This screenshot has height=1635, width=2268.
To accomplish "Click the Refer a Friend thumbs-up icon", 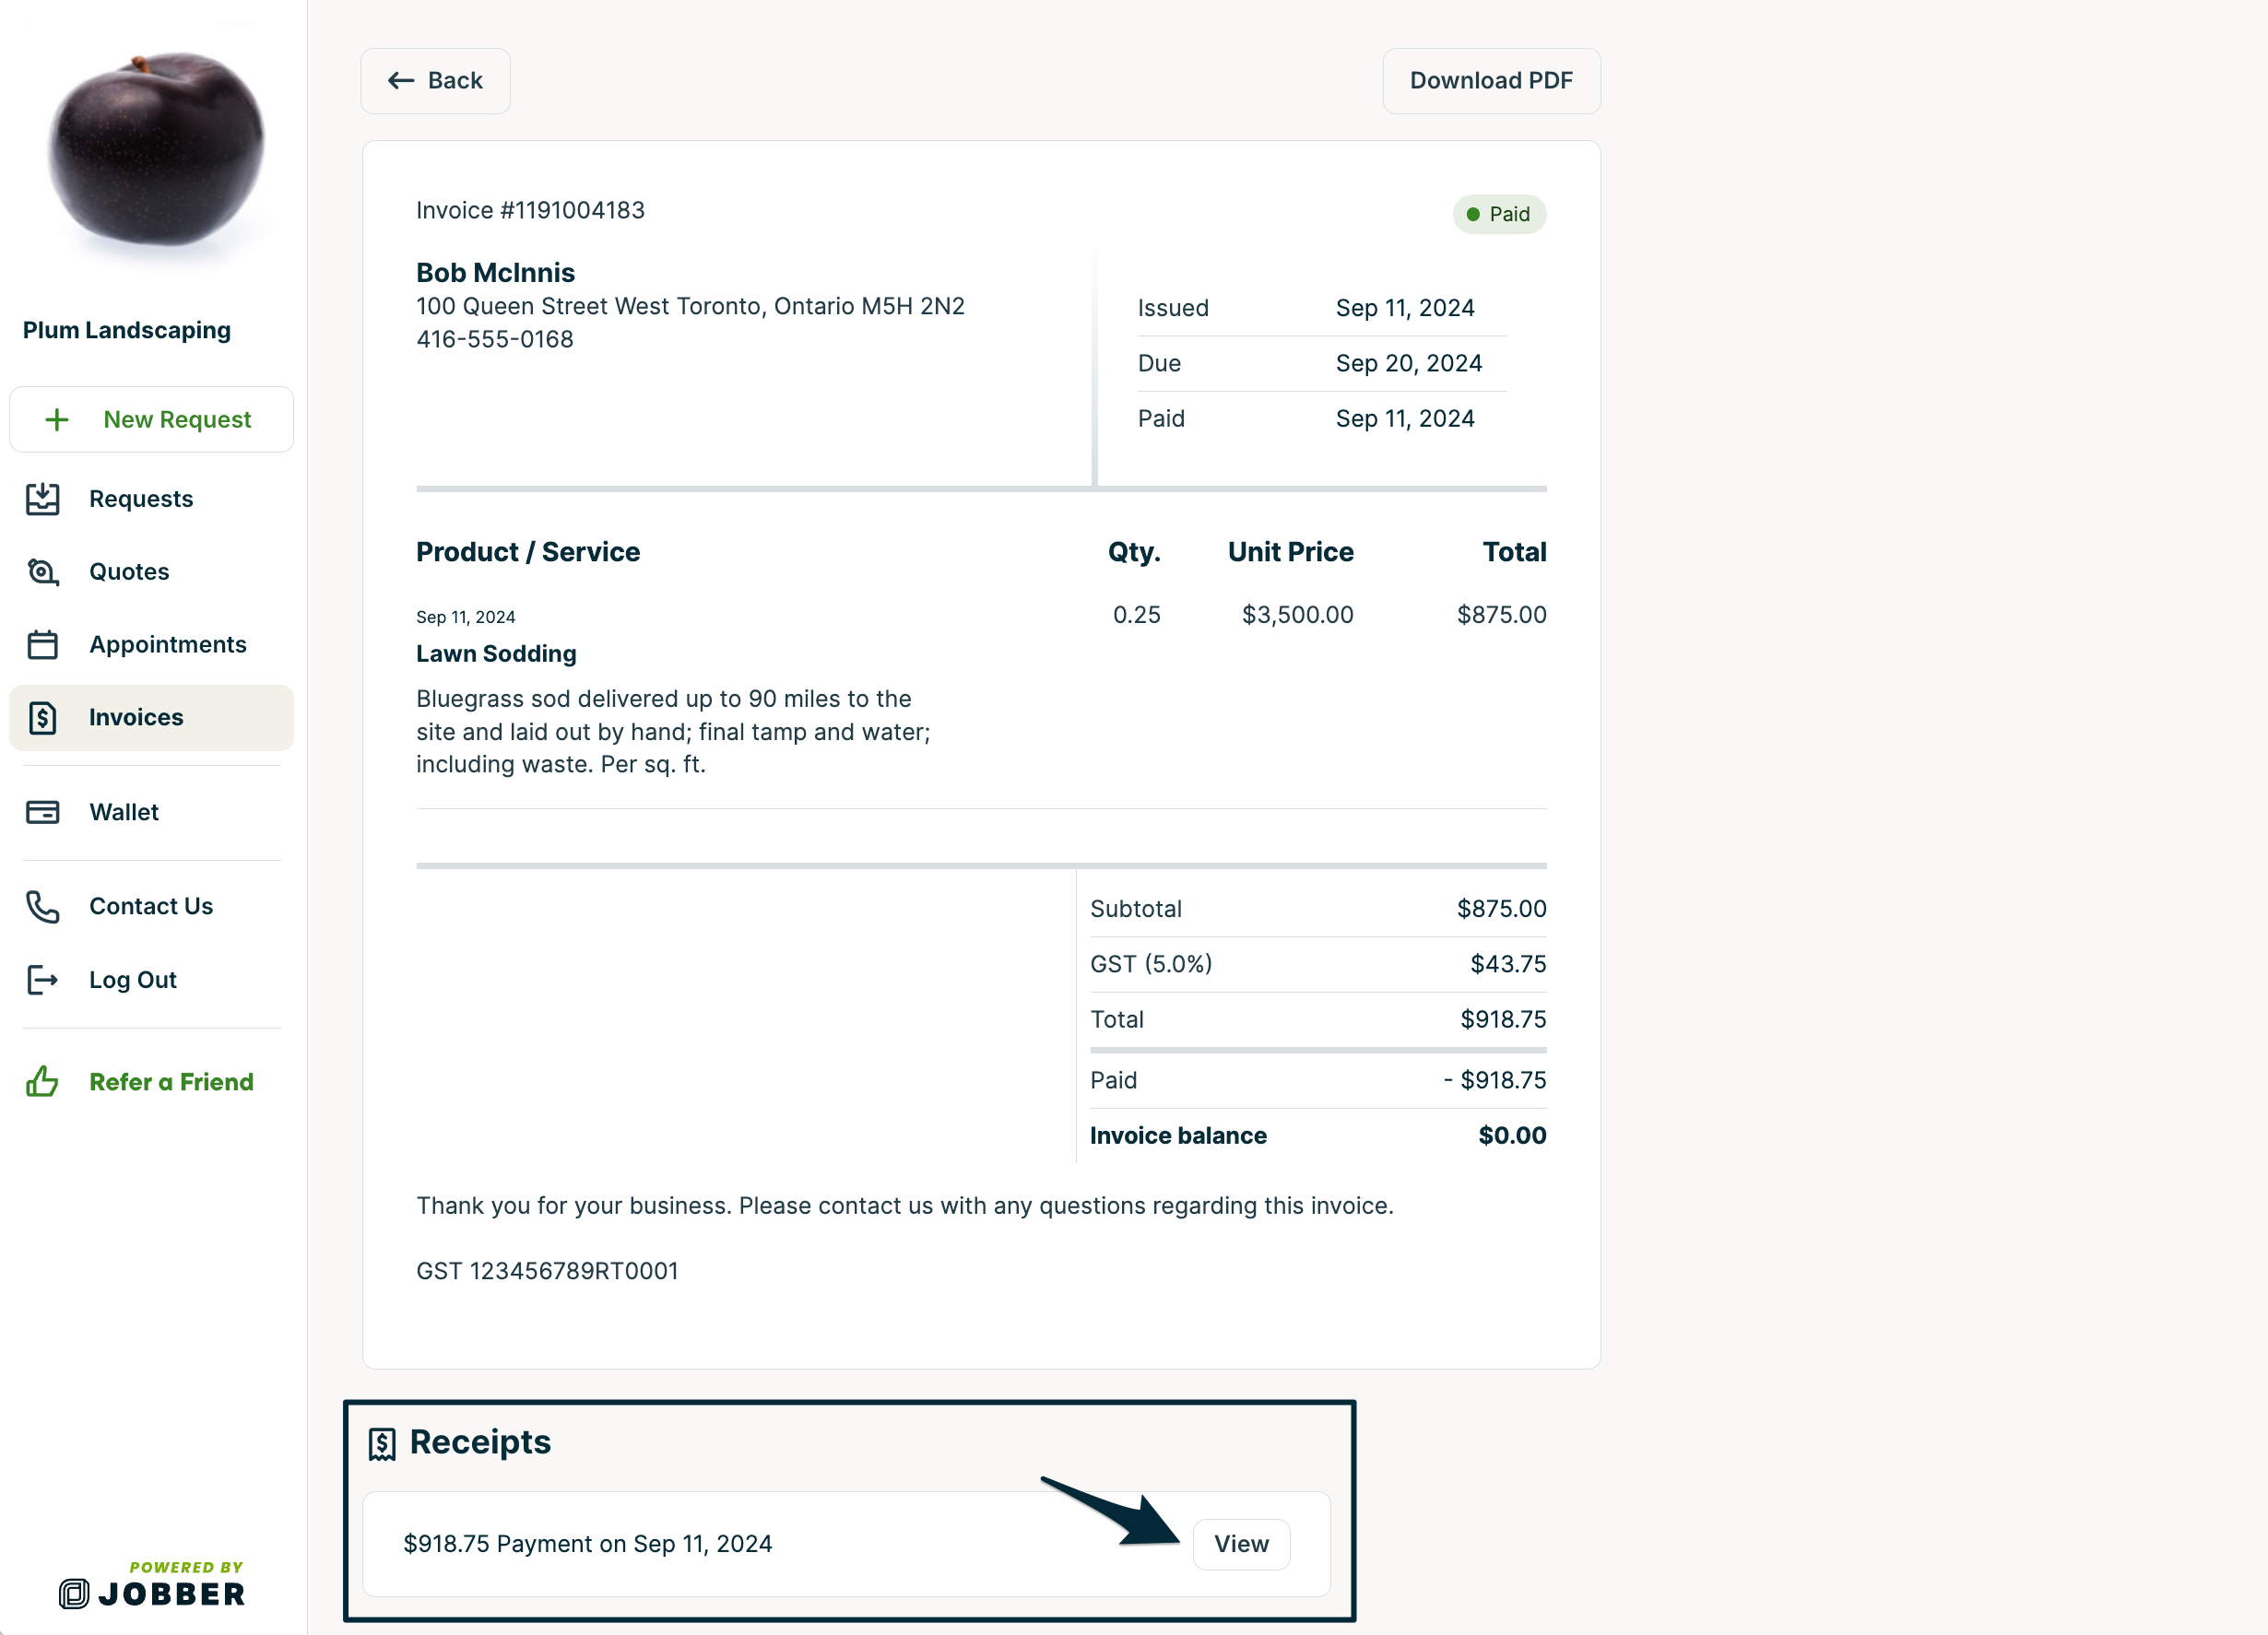I will (x=42, y=1081).
